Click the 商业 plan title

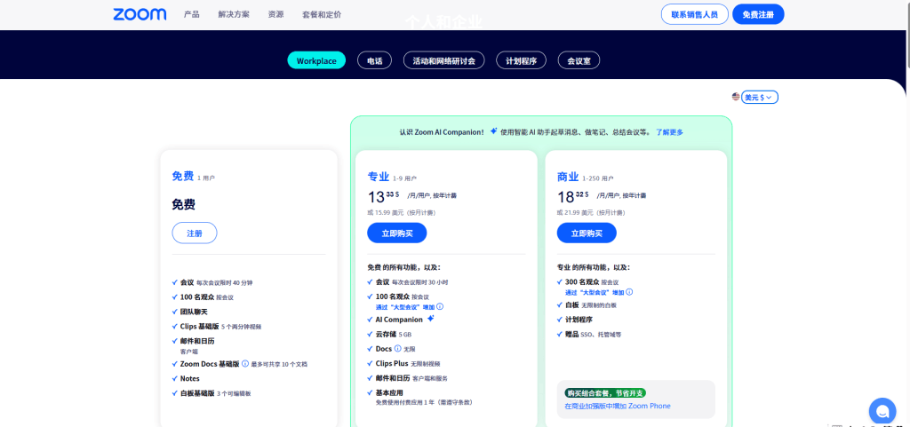pos(568,177)
